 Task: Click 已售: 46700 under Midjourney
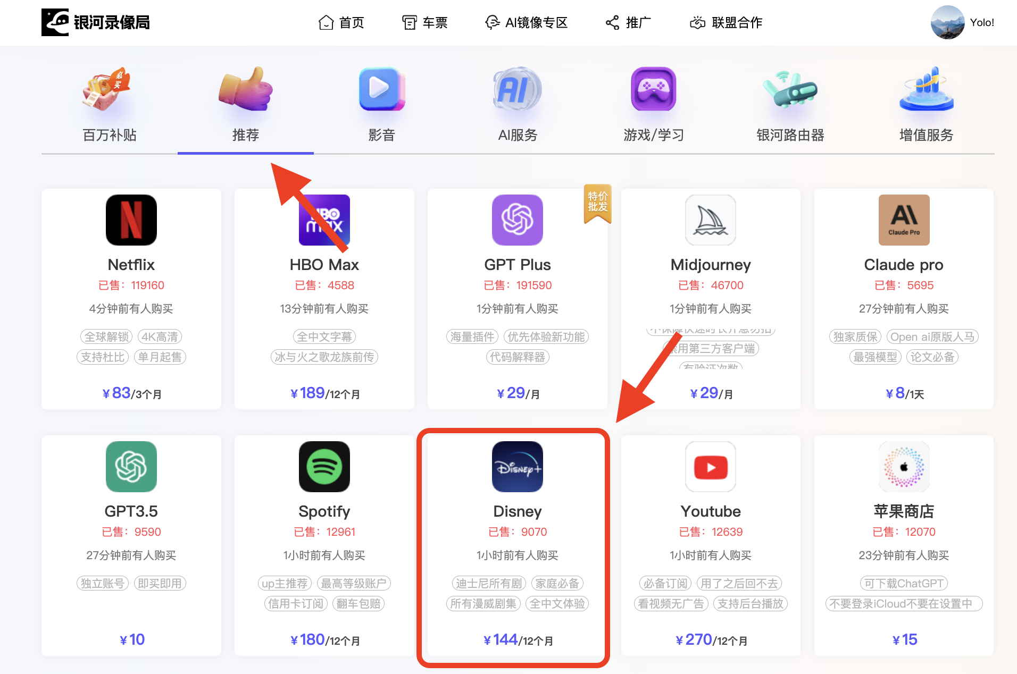[711, 285]
